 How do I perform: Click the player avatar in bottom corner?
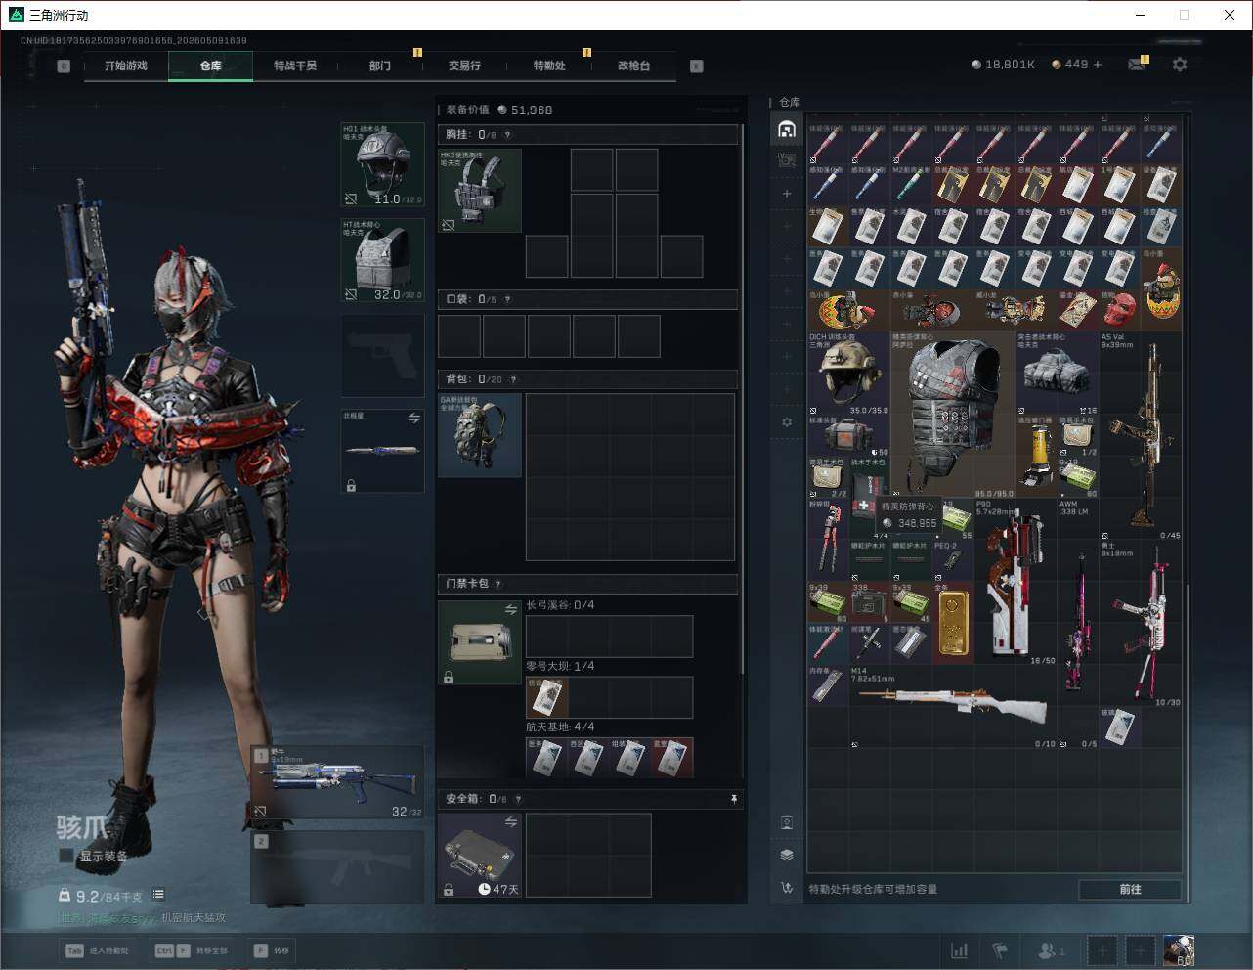point(1178,950)
